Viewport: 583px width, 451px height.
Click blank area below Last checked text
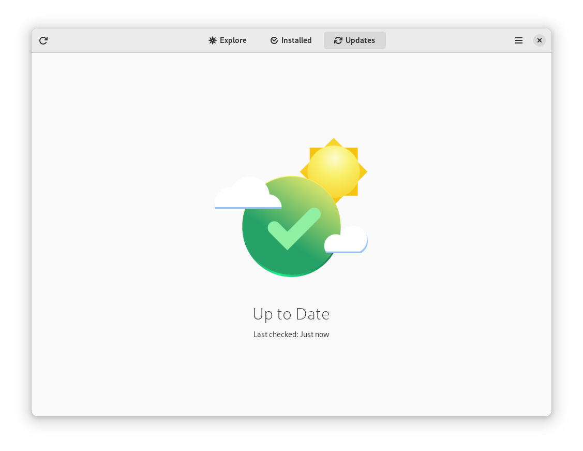pos(291,378)
